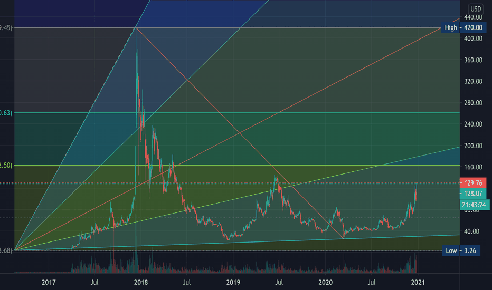This screenshot has width=492, height=290.
Task: Click the 160.00 price axis label
Action: click(473, 167)
